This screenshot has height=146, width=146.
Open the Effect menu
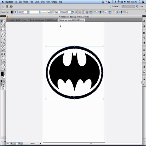click(43, 2)
